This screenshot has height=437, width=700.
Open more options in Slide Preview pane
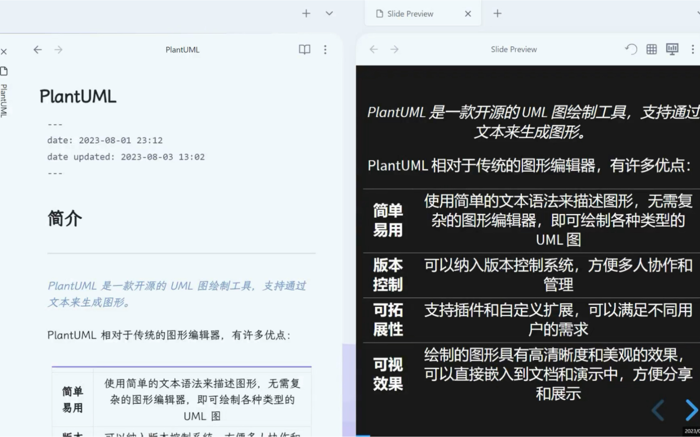pos(693,49)
